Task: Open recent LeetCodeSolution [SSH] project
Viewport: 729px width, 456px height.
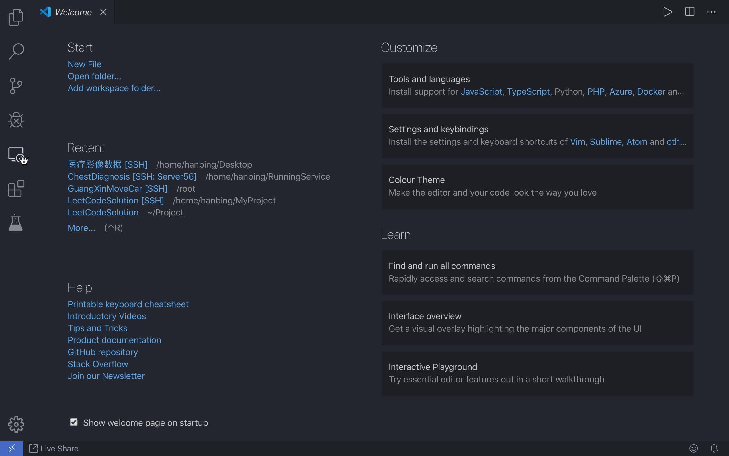Action: [116, 201]
